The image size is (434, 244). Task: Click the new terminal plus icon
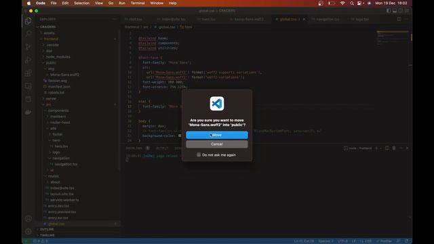pos(376,148)
